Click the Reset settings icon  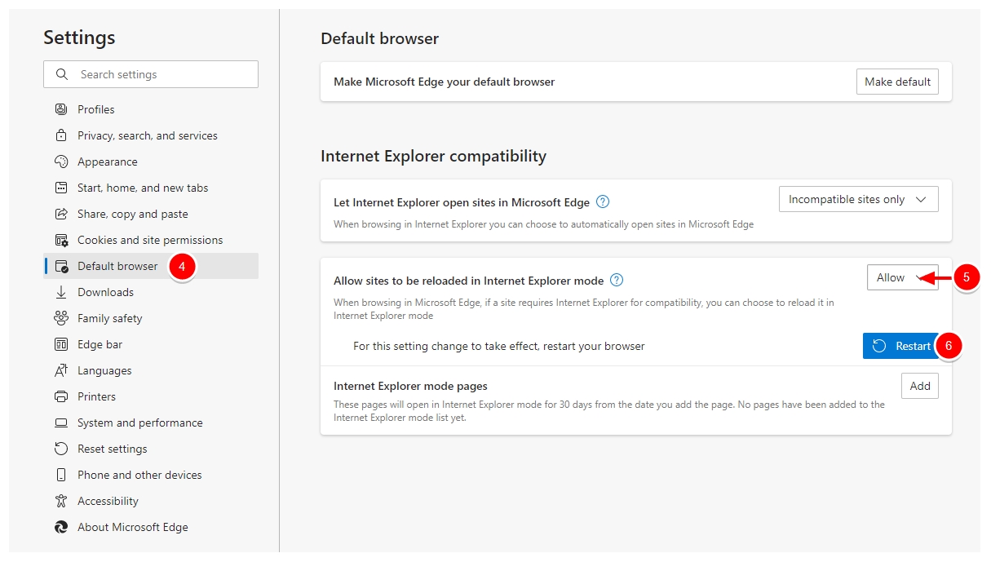coord(61,449)
